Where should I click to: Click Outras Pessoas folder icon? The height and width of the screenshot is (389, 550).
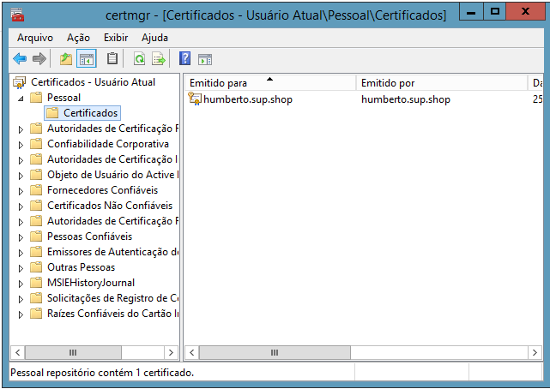point(36,266)
